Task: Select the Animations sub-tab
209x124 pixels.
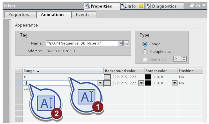Action: [x=54, y=15]
